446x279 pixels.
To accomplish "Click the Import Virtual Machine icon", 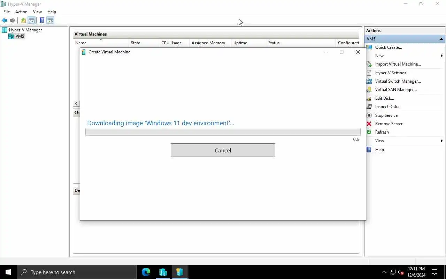I will tap(369, 64).
